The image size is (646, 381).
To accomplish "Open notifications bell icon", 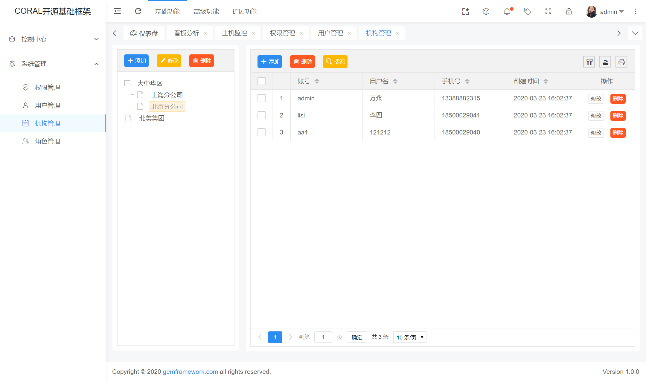I will [x=507, y=11].
